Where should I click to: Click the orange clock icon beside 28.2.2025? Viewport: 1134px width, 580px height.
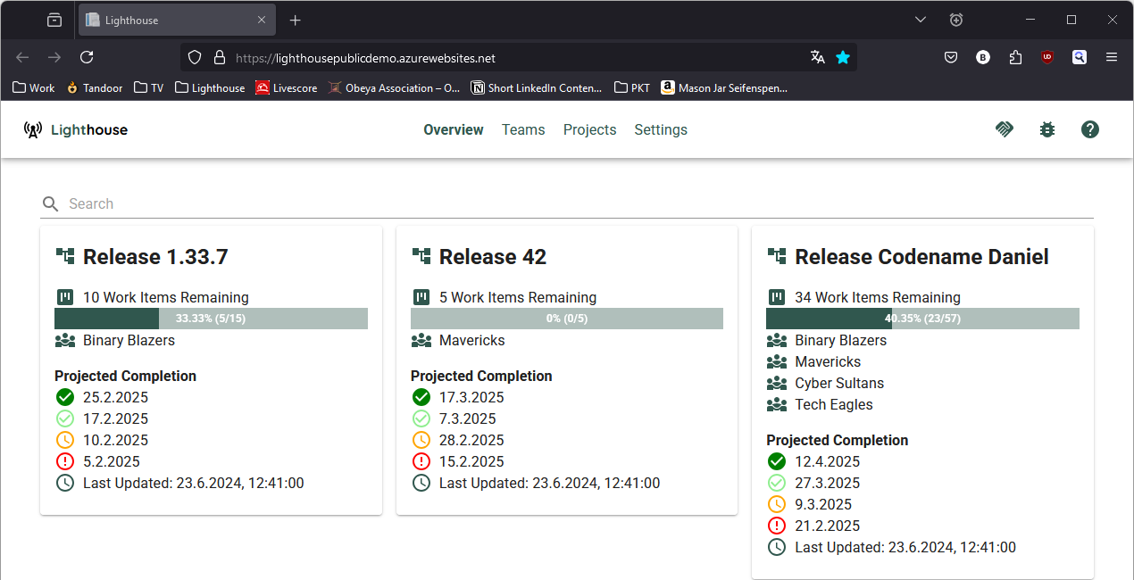click(x=421, y=440)
